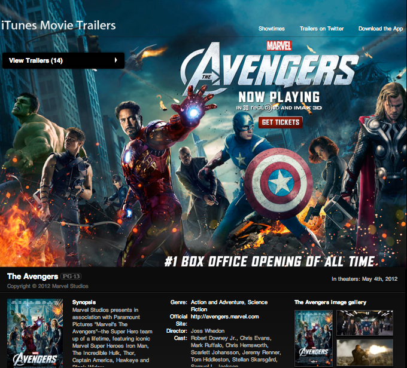407x368 pixels.
Task: Click Download the App link
Action: (x=381, y=29)
